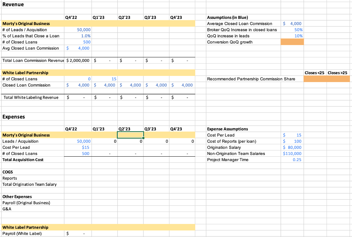The height and width of the screenshot is (237, 352).
Task: Select the G&A row label
Action: (7, 209)
